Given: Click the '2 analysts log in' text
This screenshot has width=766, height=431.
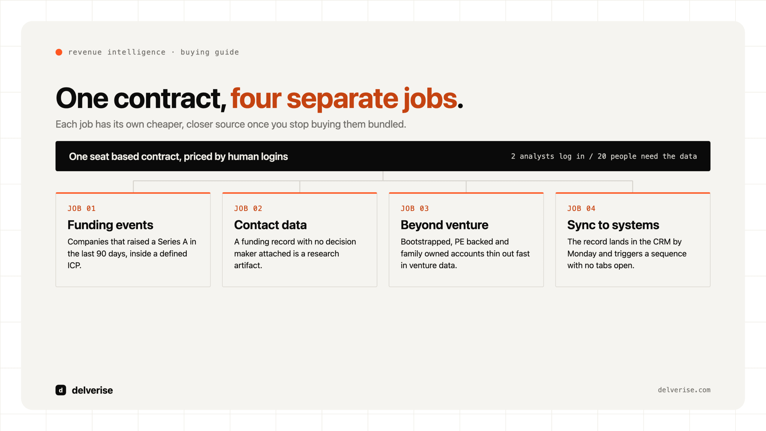Looking at the screenshot, I should click(x=548, y=157).
